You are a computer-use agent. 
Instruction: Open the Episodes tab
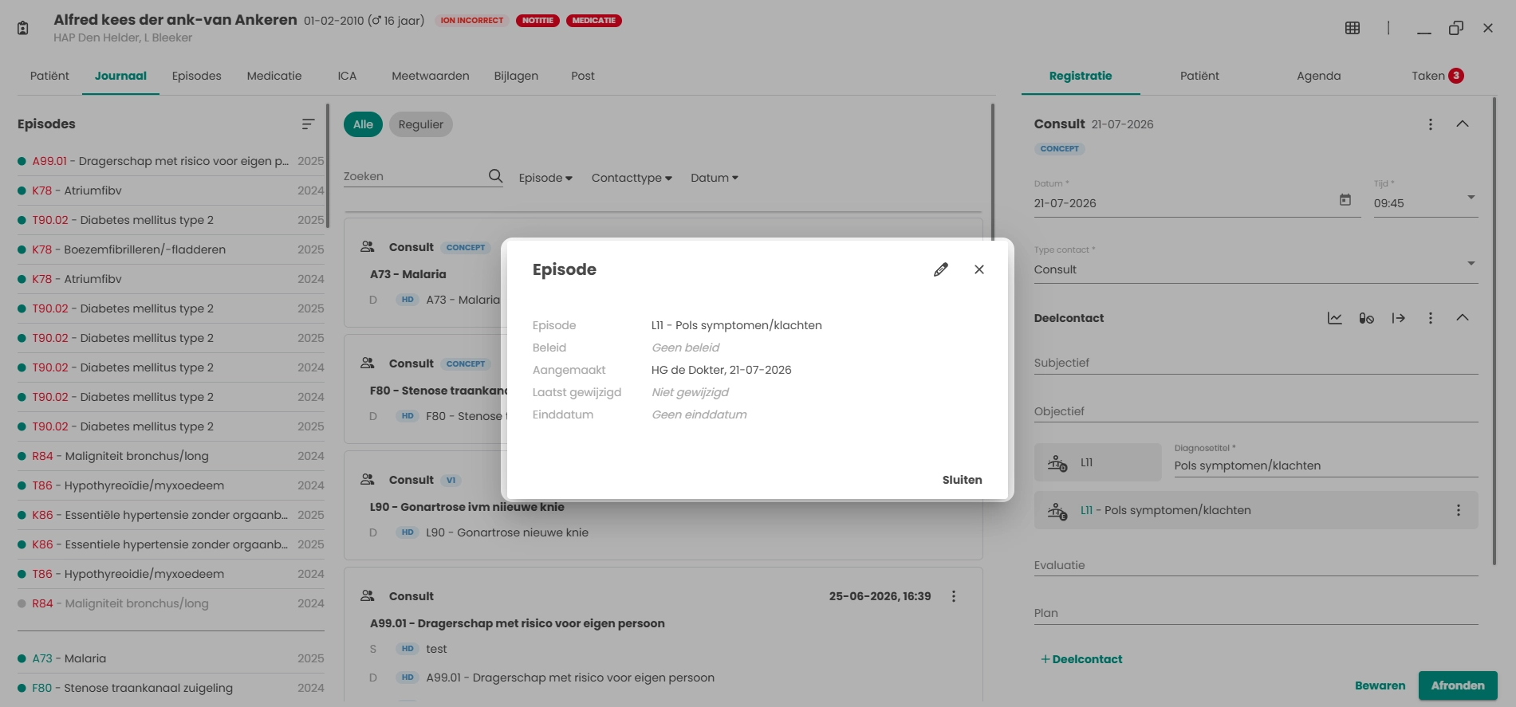[x=196, y=76]
